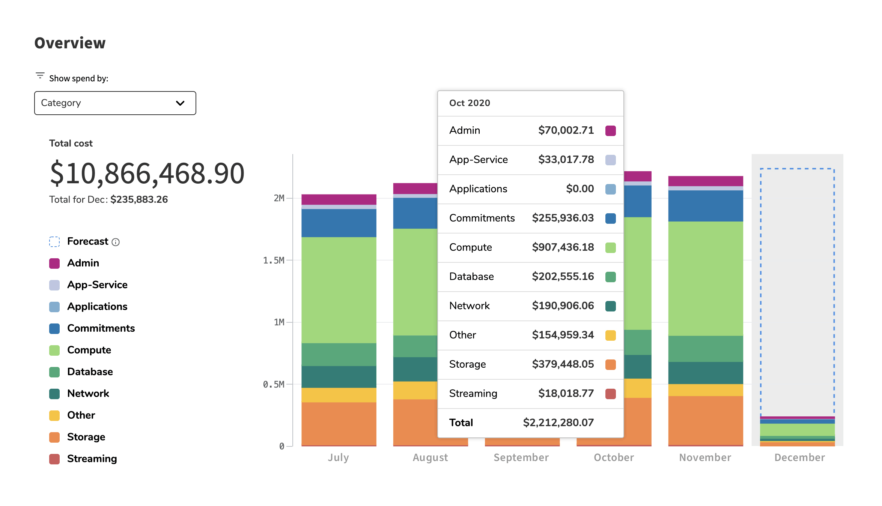Toggle the Compute legend entry
The image size is (882, 506).
tap(89, 350)
